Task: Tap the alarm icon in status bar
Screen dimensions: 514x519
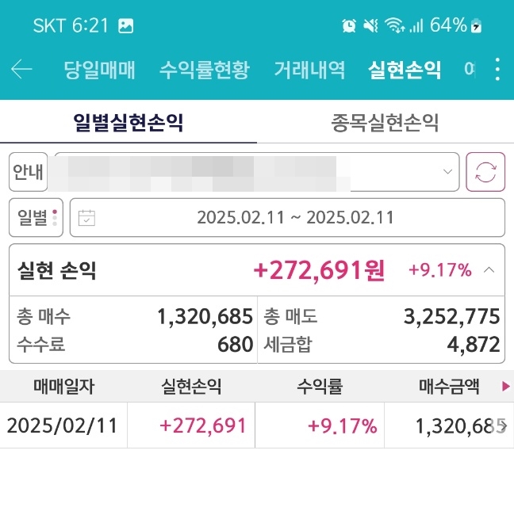Action: tap(348, 25)
